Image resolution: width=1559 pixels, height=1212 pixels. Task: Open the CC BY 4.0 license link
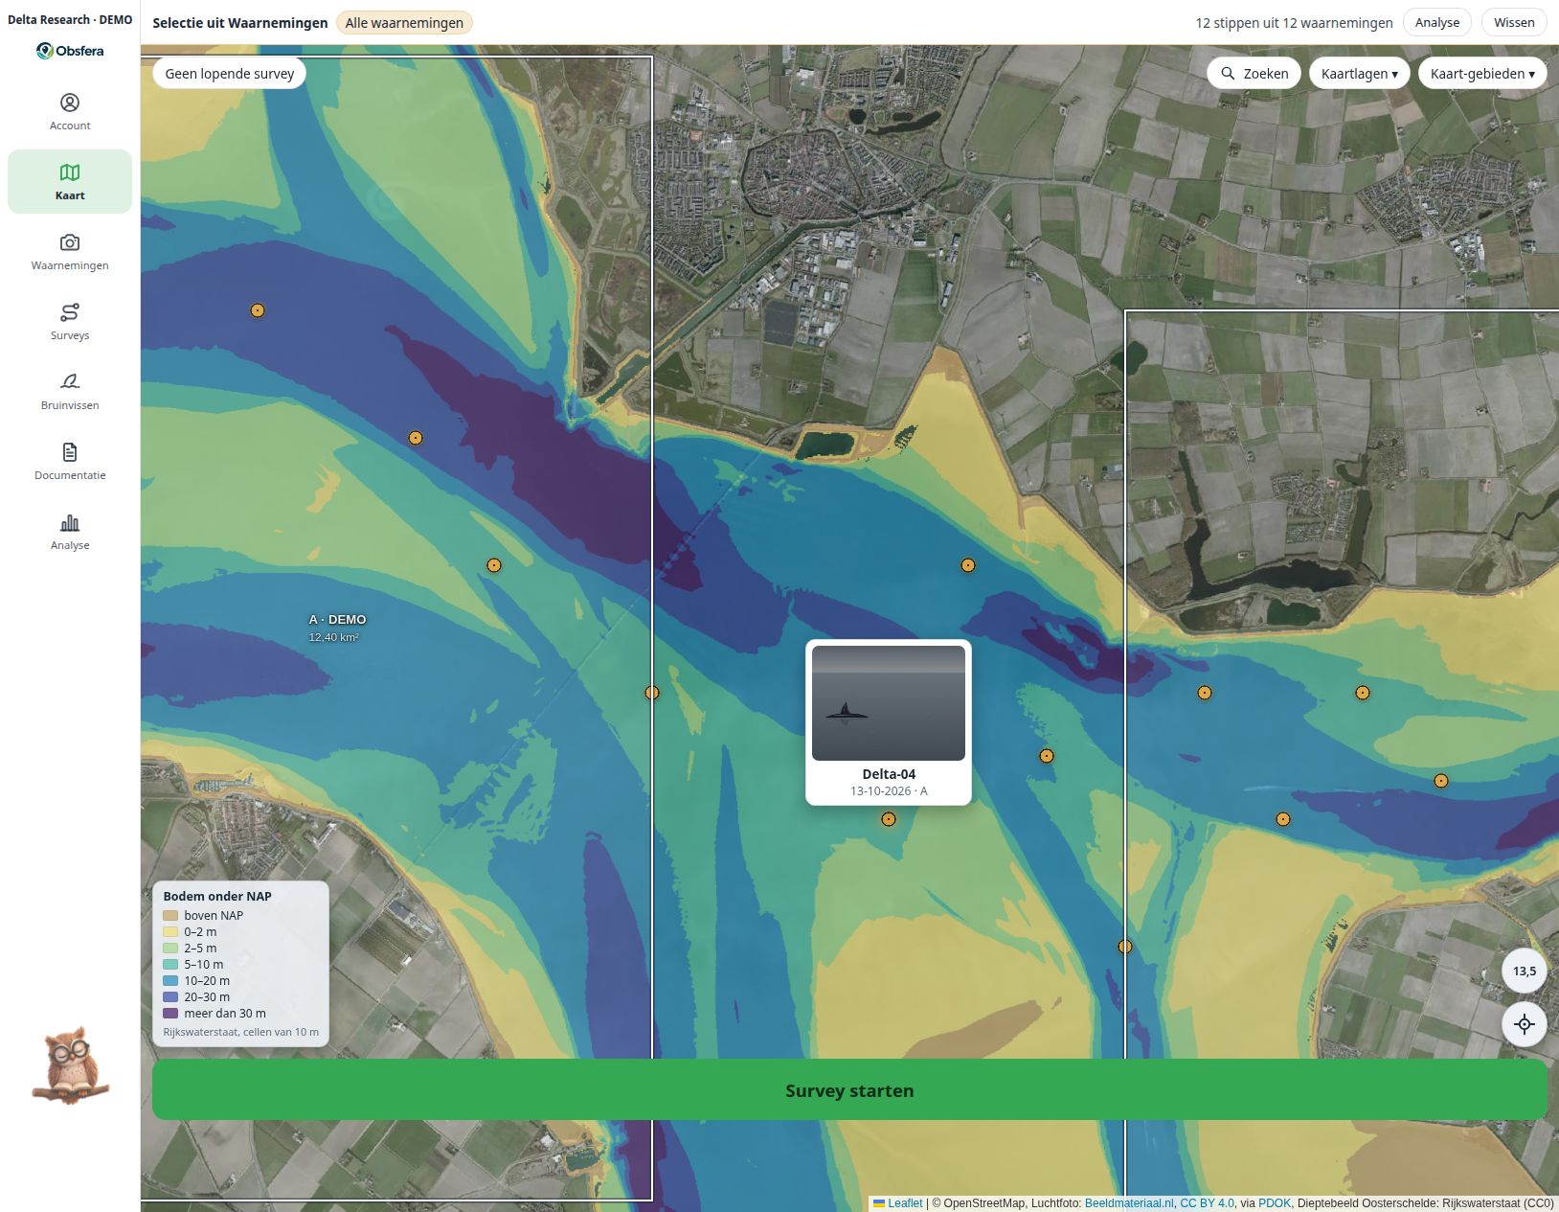click(x=1207, y=1203)
